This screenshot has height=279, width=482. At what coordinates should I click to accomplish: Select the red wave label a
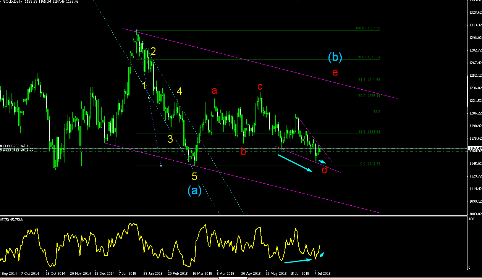coord(214,91)
